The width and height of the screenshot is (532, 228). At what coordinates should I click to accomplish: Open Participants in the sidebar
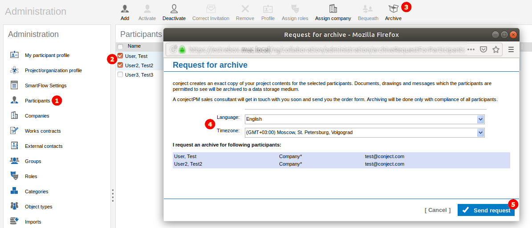point(37,101)
